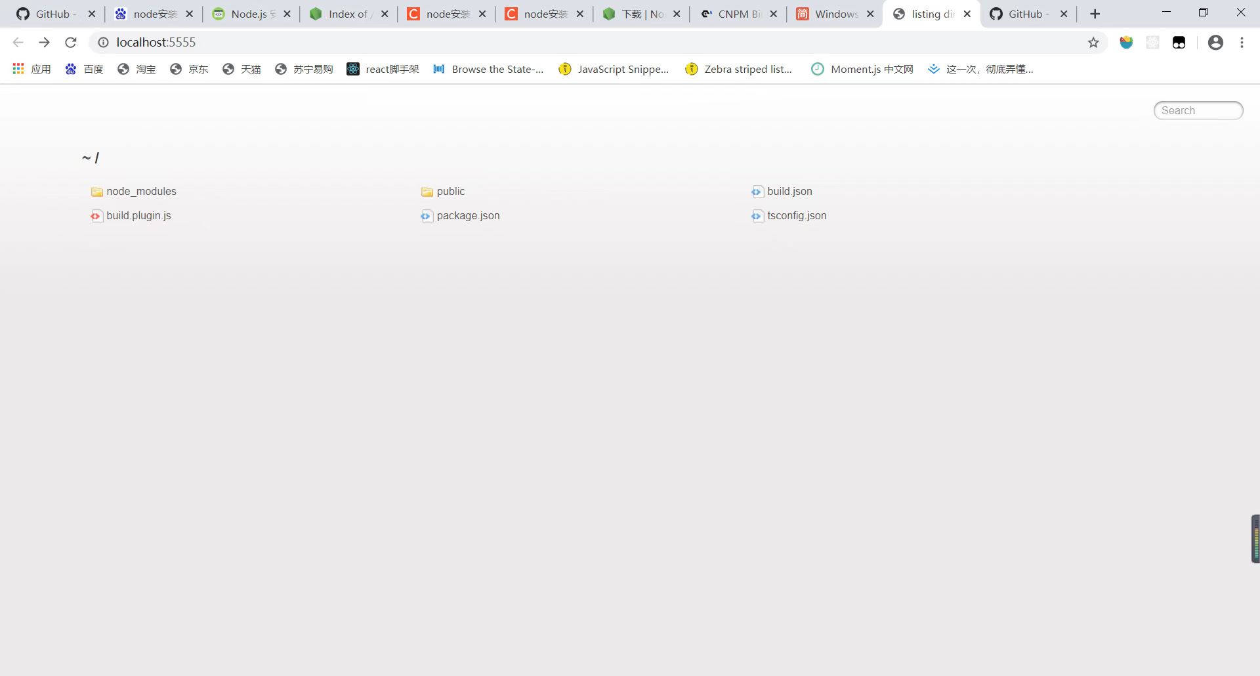Click the root slash path link

pos(96,158)
